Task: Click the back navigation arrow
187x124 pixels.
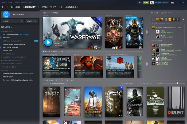Action: (3, 7)
